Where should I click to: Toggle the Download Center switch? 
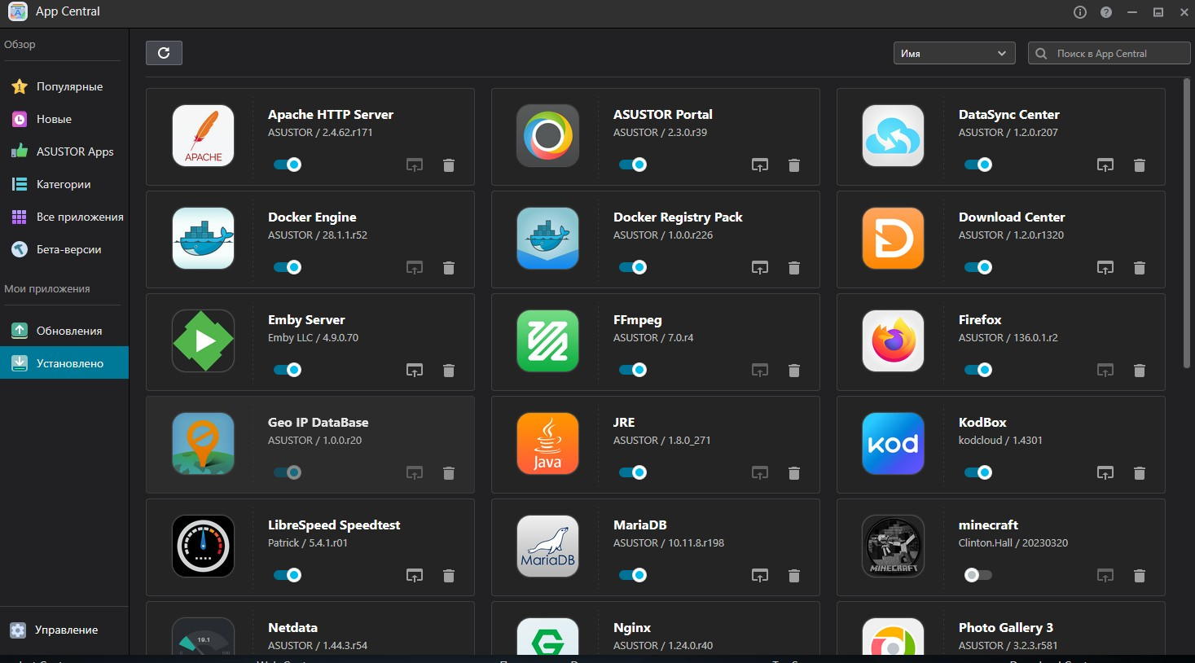[978, 267]
